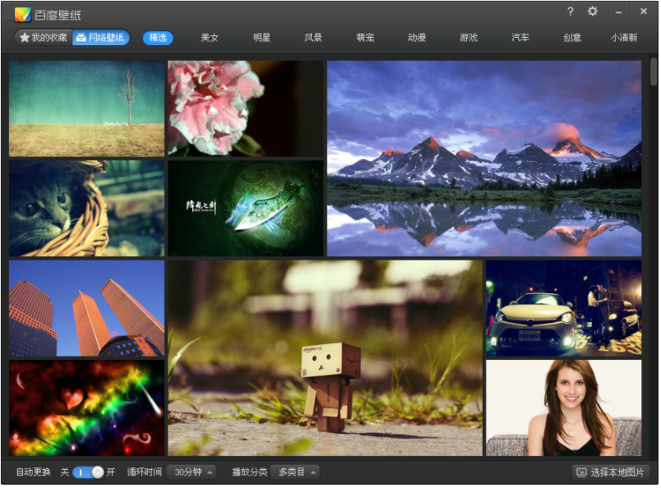This screenshot has height=488, width=661.
Task: Minimize the Baidu Wallpaper window
Action: pos(618,12)
